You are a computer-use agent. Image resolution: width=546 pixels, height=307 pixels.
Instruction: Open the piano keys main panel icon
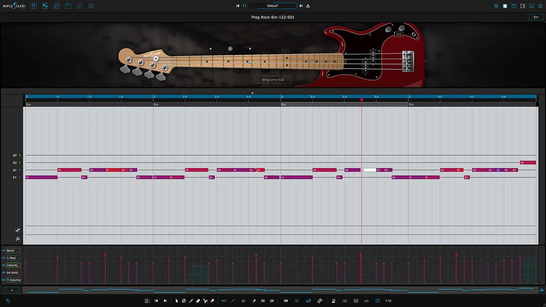click(x=33, y=6)
